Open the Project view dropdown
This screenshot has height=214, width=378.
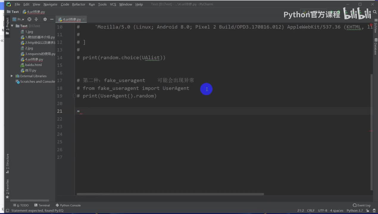tap(19, 19)
